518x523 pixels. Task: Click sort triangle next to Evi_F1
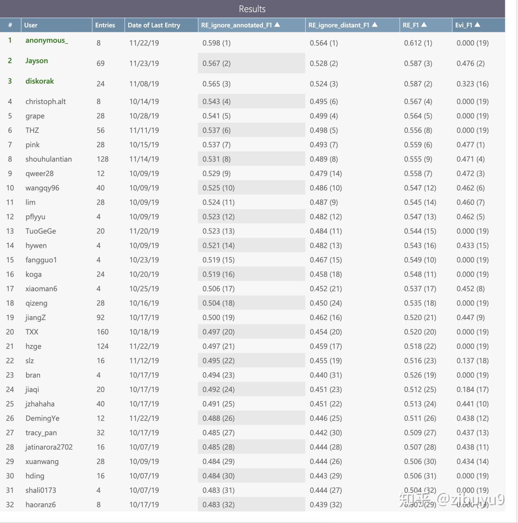(477, 24)
